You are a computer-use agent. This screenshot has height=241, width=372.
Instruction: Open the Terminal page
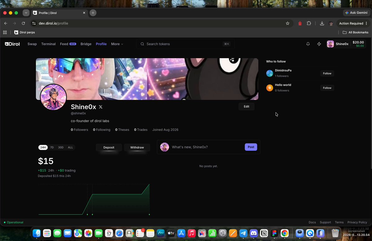coord(48,44)
